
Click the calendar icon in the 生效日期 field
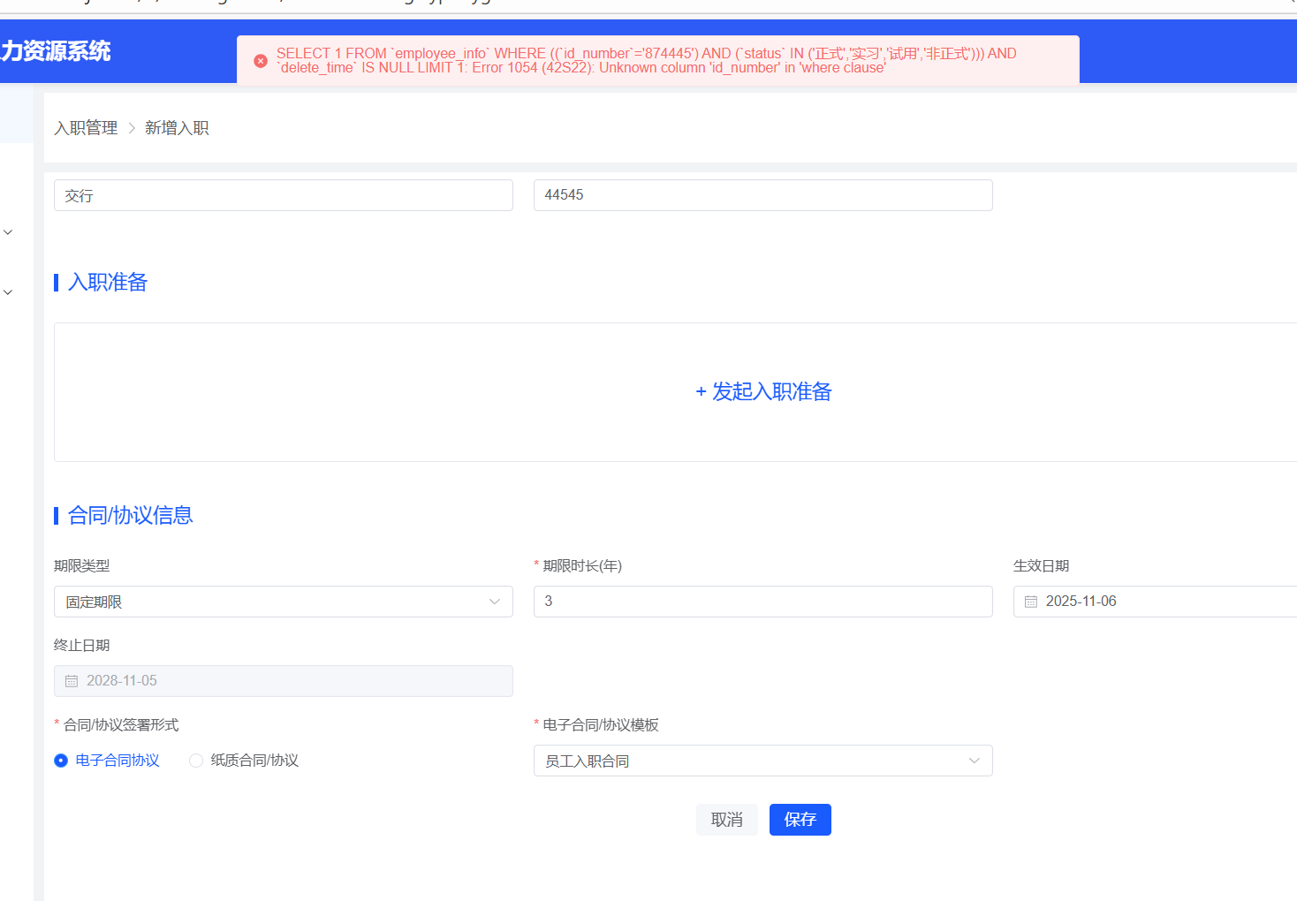coord(1031,602)
